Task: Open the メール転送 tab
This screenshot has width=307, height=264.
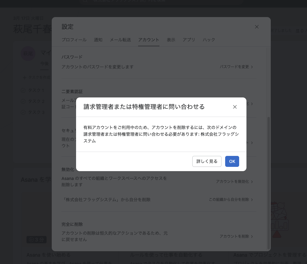Action: pyautogui.click(x=120, y=40)
